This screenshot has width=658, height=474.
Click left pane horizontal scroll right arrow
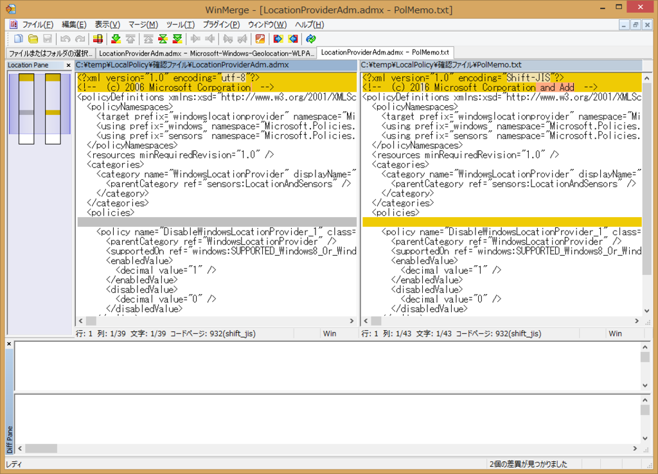click(351, 321)
